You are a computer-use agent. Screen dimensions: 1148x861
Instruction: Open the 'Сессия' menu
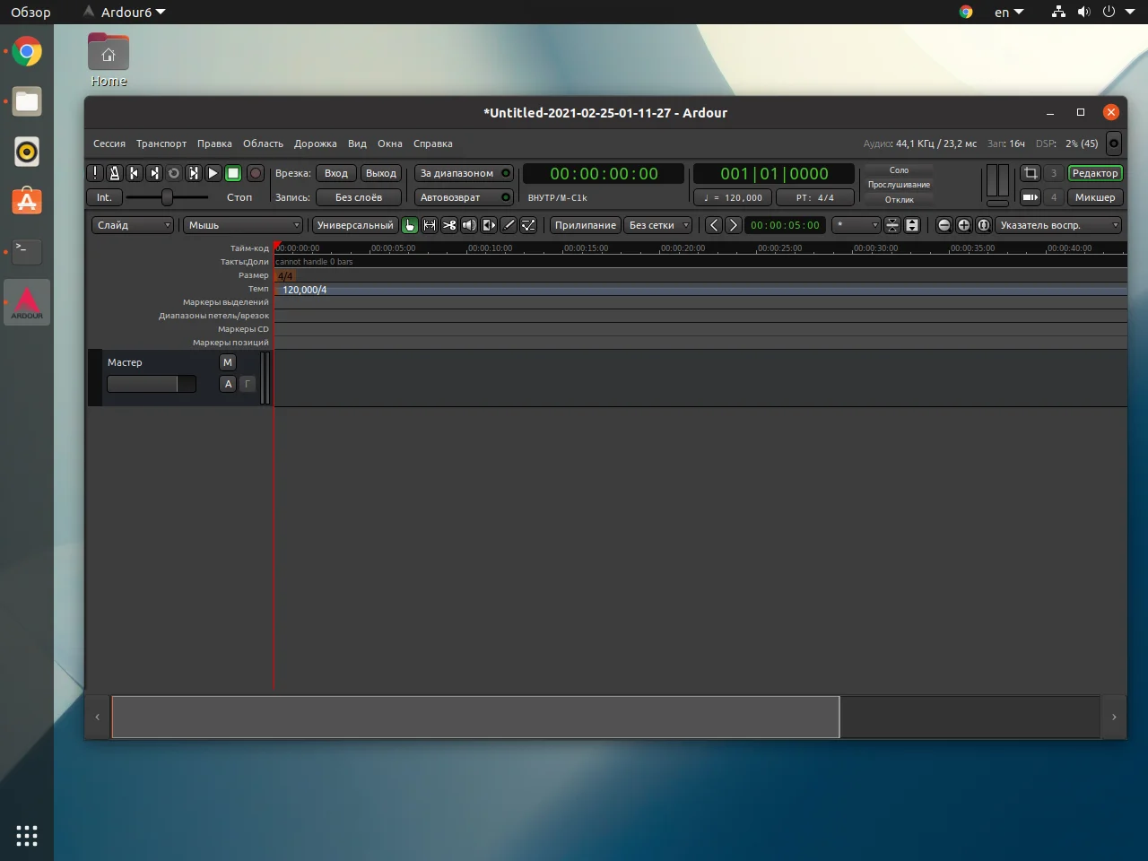(109, 143)
